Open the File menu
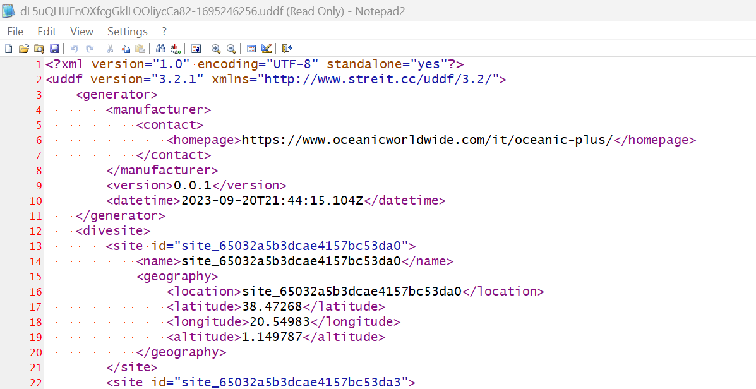Image resolution: width=756 pixels, height=389 pixels. point(15,32)
